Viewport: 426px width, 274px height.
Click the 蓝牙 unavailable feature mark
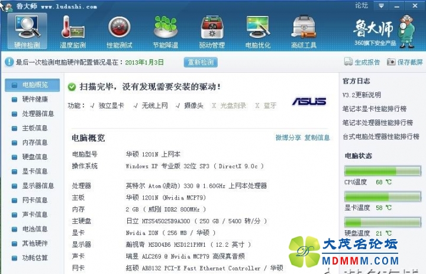[x=257, y=106]
